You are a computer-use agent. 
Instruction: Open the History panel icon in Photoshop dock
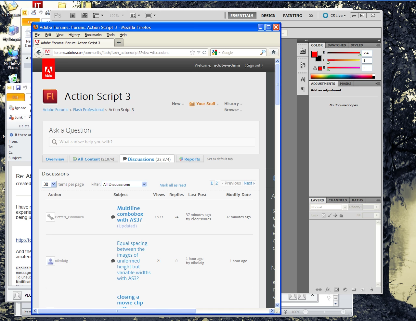pos(303,65)
